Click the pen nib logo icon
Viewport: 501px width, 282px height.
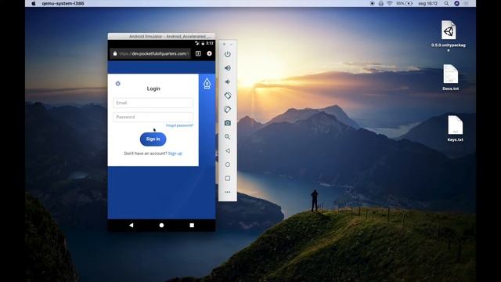coord(207,84)
